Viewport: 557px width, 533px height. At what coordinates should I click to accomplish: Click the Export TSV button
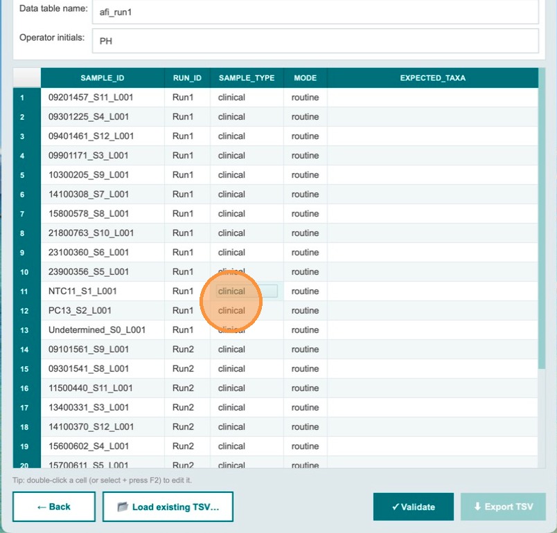click(503, 507)
